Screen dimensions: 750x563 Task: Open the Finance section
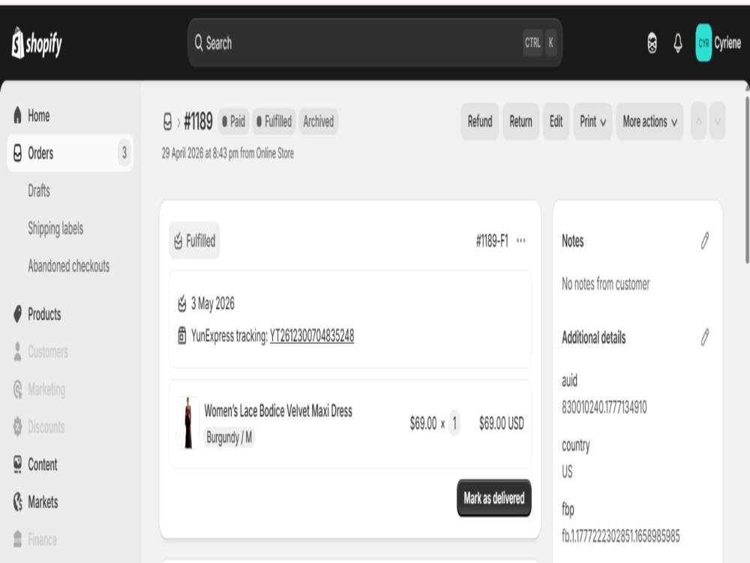click(x=70, y=540)
